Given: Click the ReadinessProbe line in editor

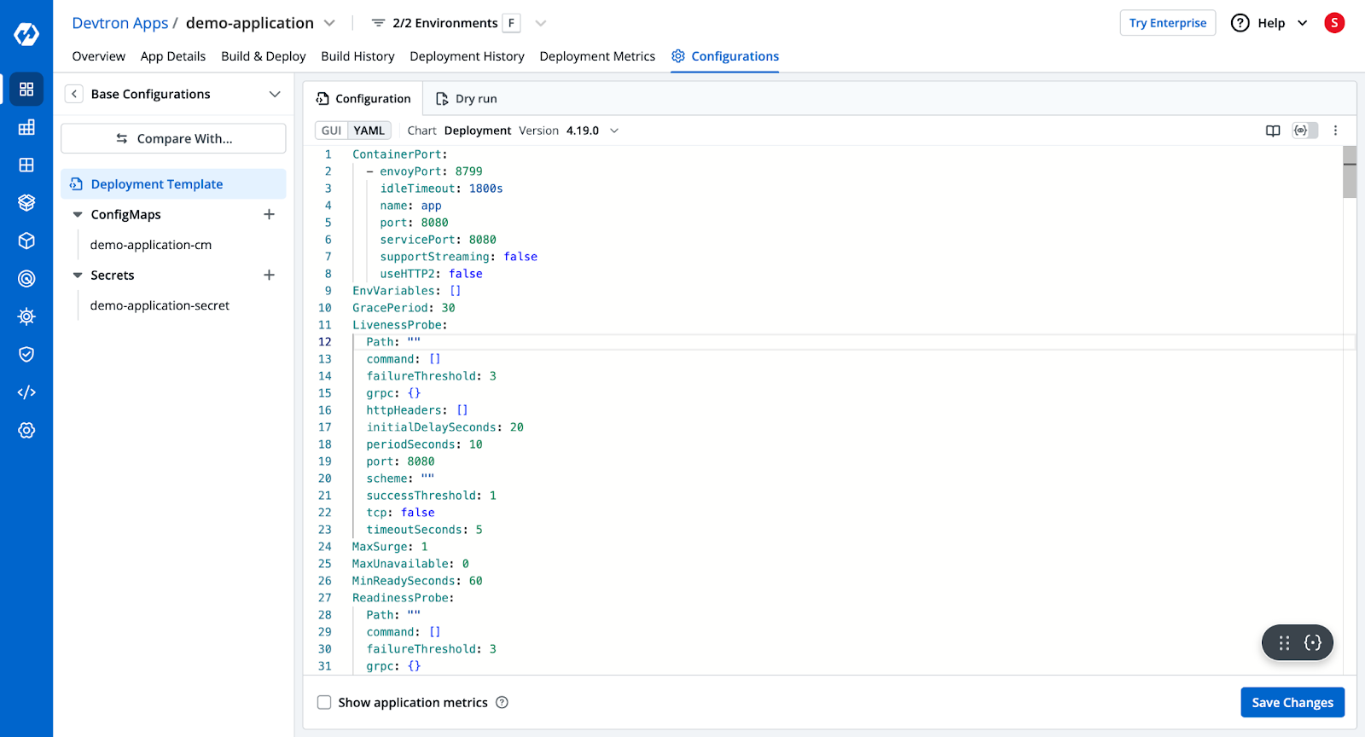Looking at the screenshot, I should point(404,598).
